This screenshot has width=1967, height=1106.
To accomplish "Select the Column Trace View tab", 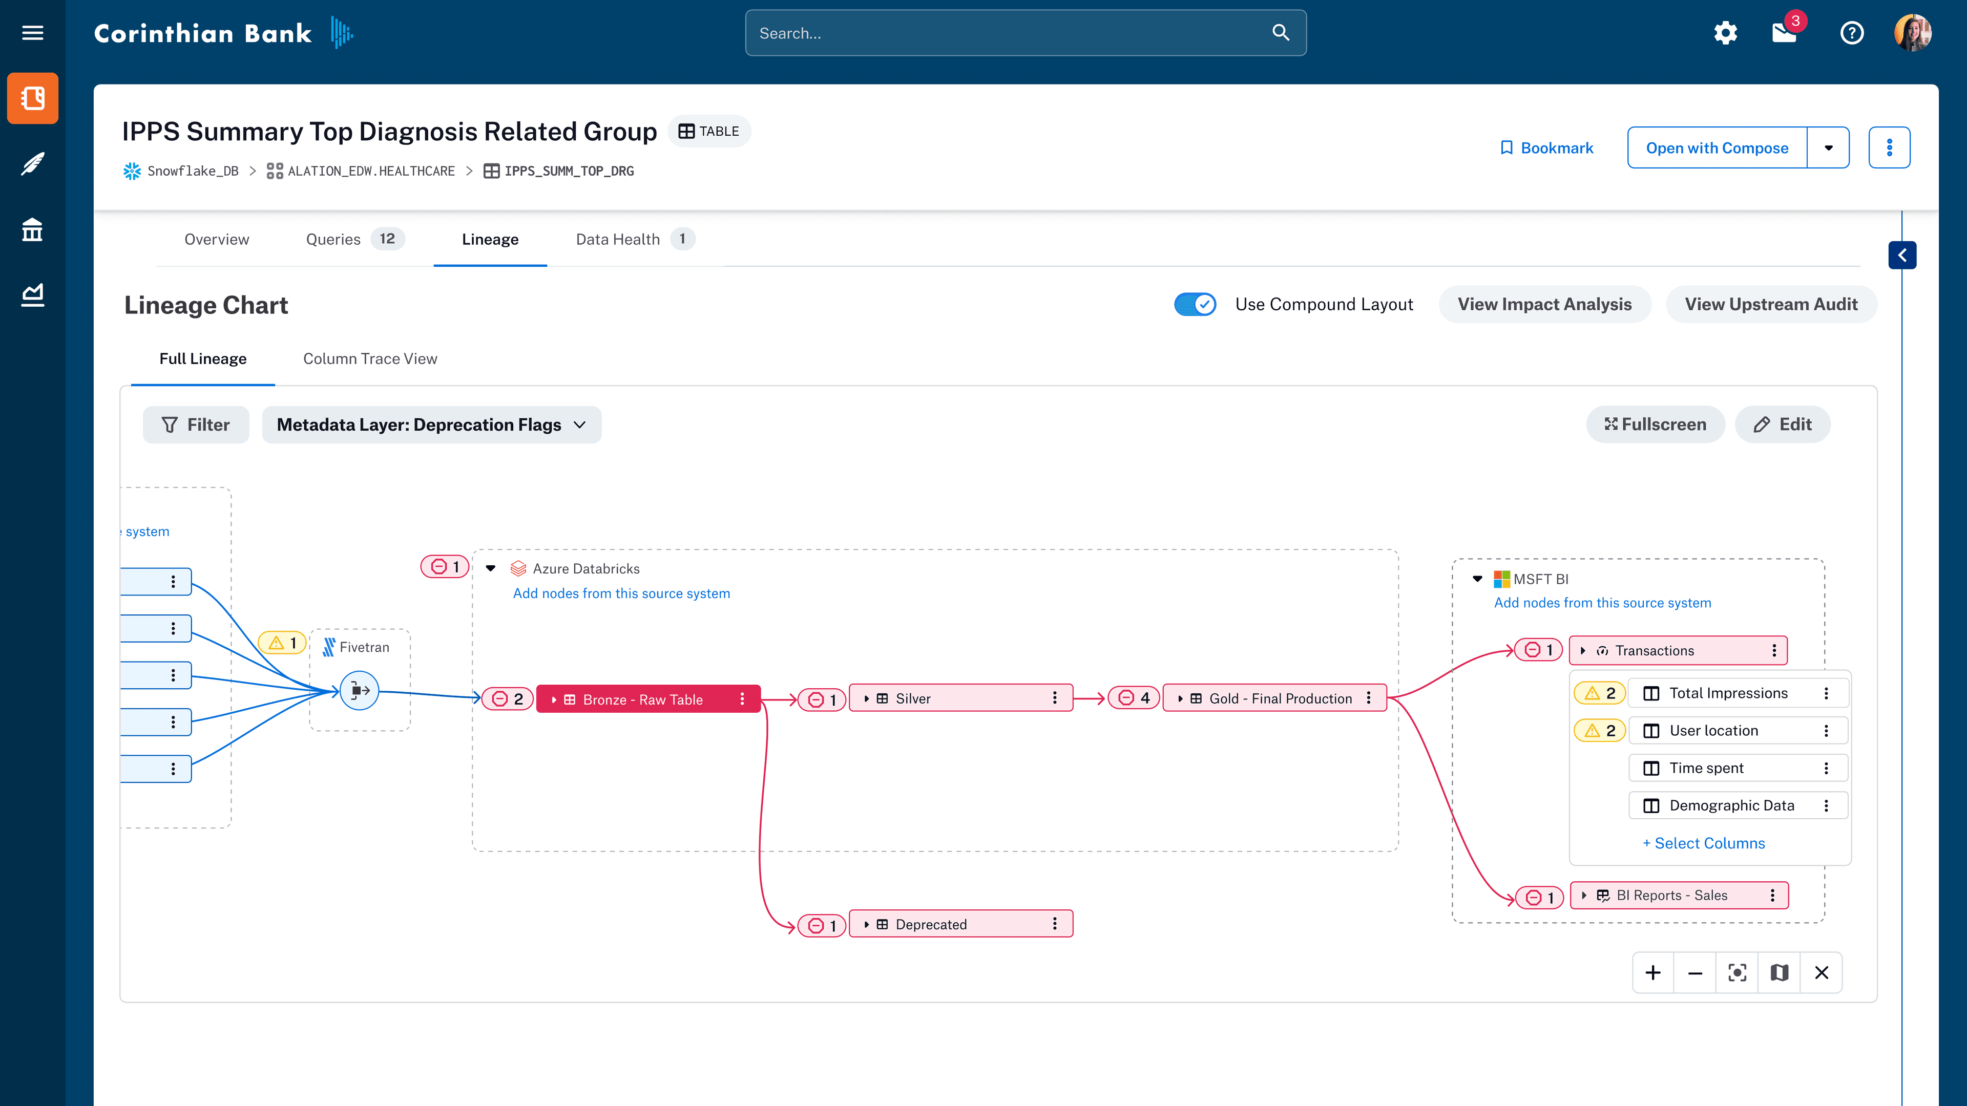I will pyautogui.click(x=369, y=359).
